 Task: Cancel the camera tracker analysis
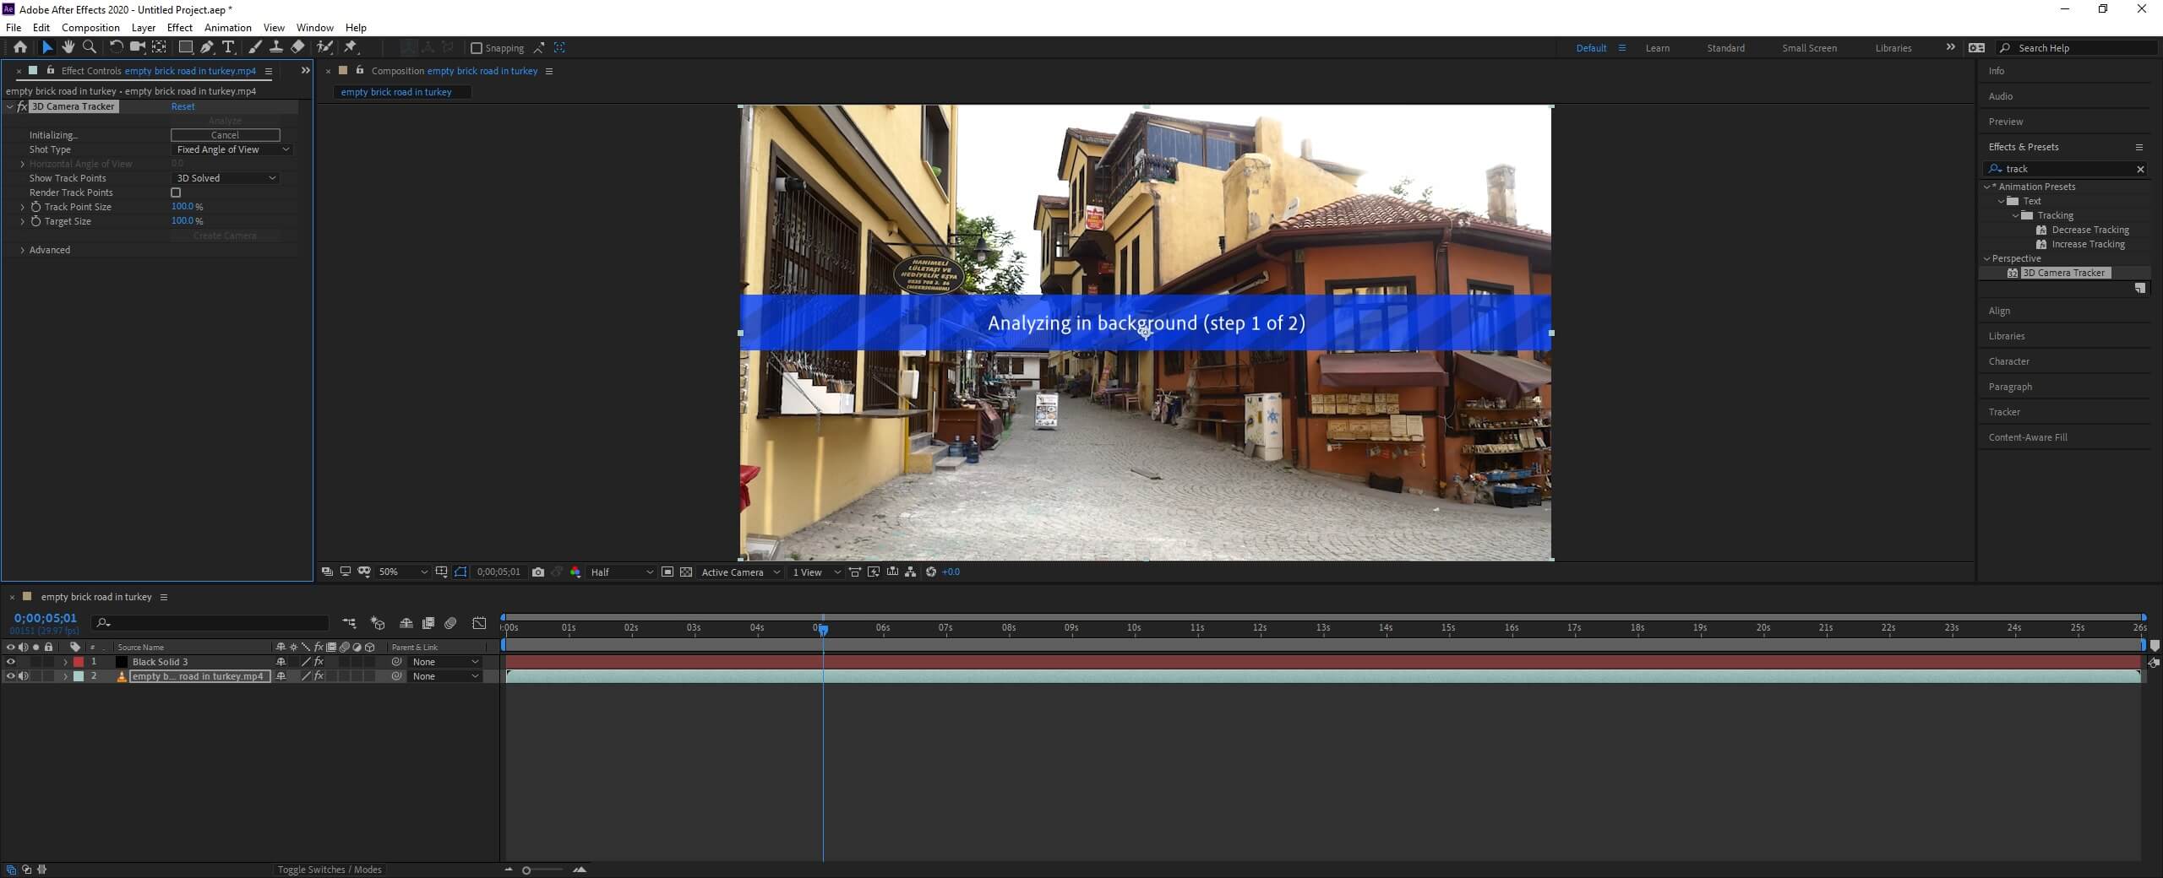point(225,135)
